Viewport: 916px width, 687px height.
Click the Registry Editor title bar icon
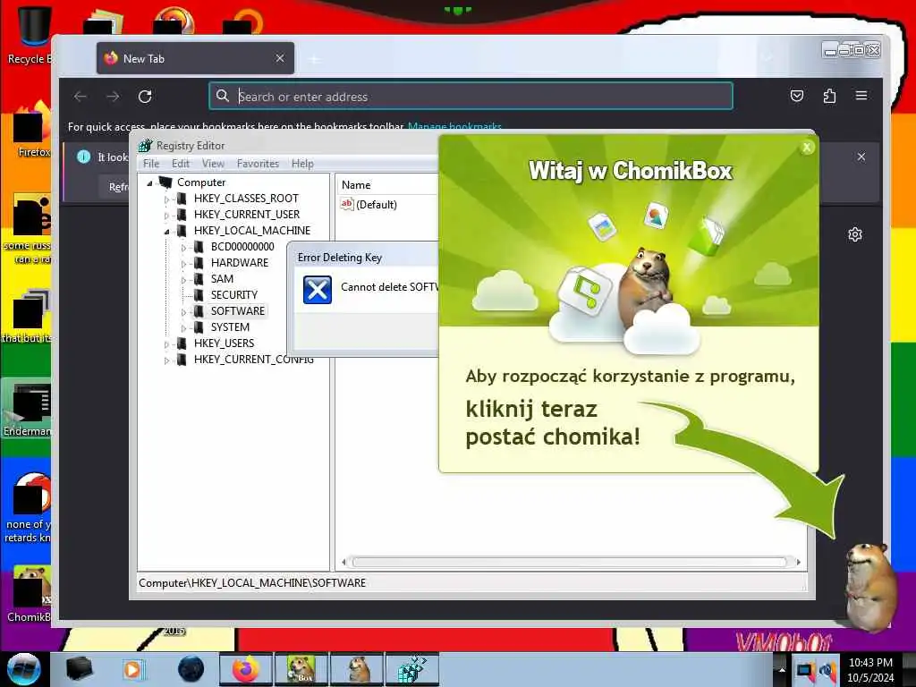145,146
